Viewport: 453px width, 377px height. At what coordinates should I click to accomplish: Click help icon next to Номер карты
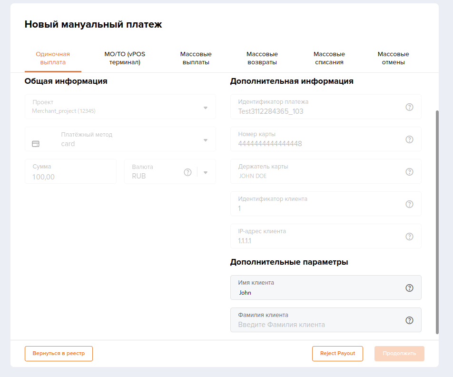point(409,139)
